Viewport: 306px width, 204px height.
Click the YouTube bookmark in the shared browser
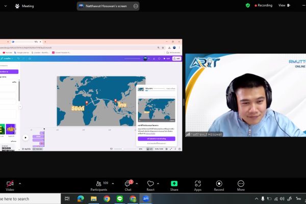coord(7,53)
